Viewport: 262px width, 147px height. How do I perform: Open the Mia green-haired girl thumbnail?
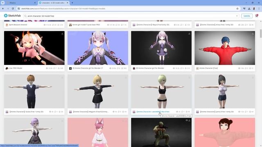pyautogui.click(x=161, y=91)
